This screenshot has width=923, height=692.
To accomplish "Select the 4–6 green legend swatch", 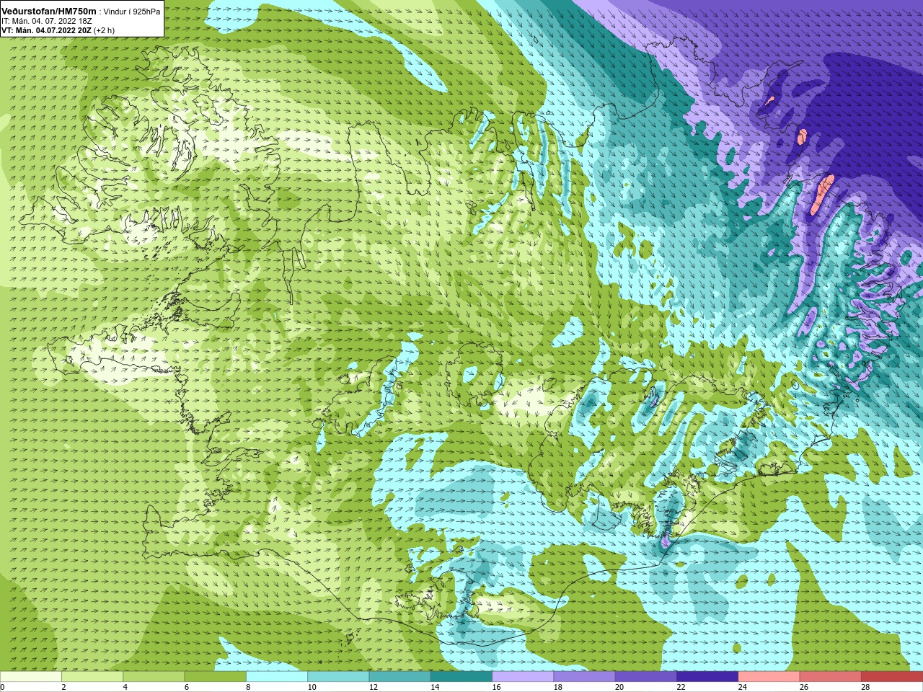I will coord(154,676).
